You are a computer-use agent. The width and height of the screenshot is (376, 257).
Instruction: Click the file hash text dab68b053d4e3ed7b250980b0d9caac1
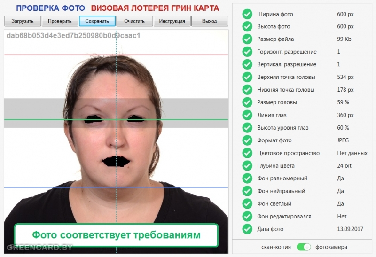point(73,36)
